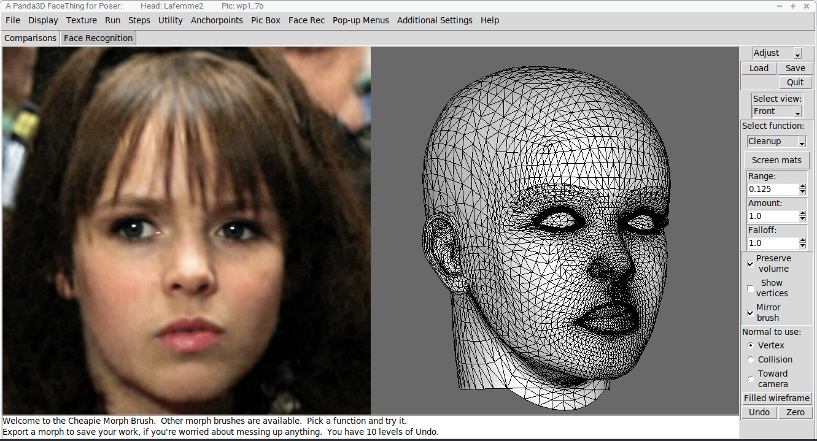Increase Amount with the up arrow
The width and height of the screenshot is (817, 441).
802,213
